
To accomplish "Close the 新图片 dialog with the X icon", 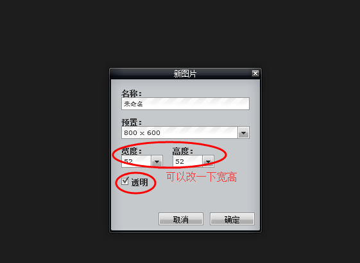I will (255, 73).
